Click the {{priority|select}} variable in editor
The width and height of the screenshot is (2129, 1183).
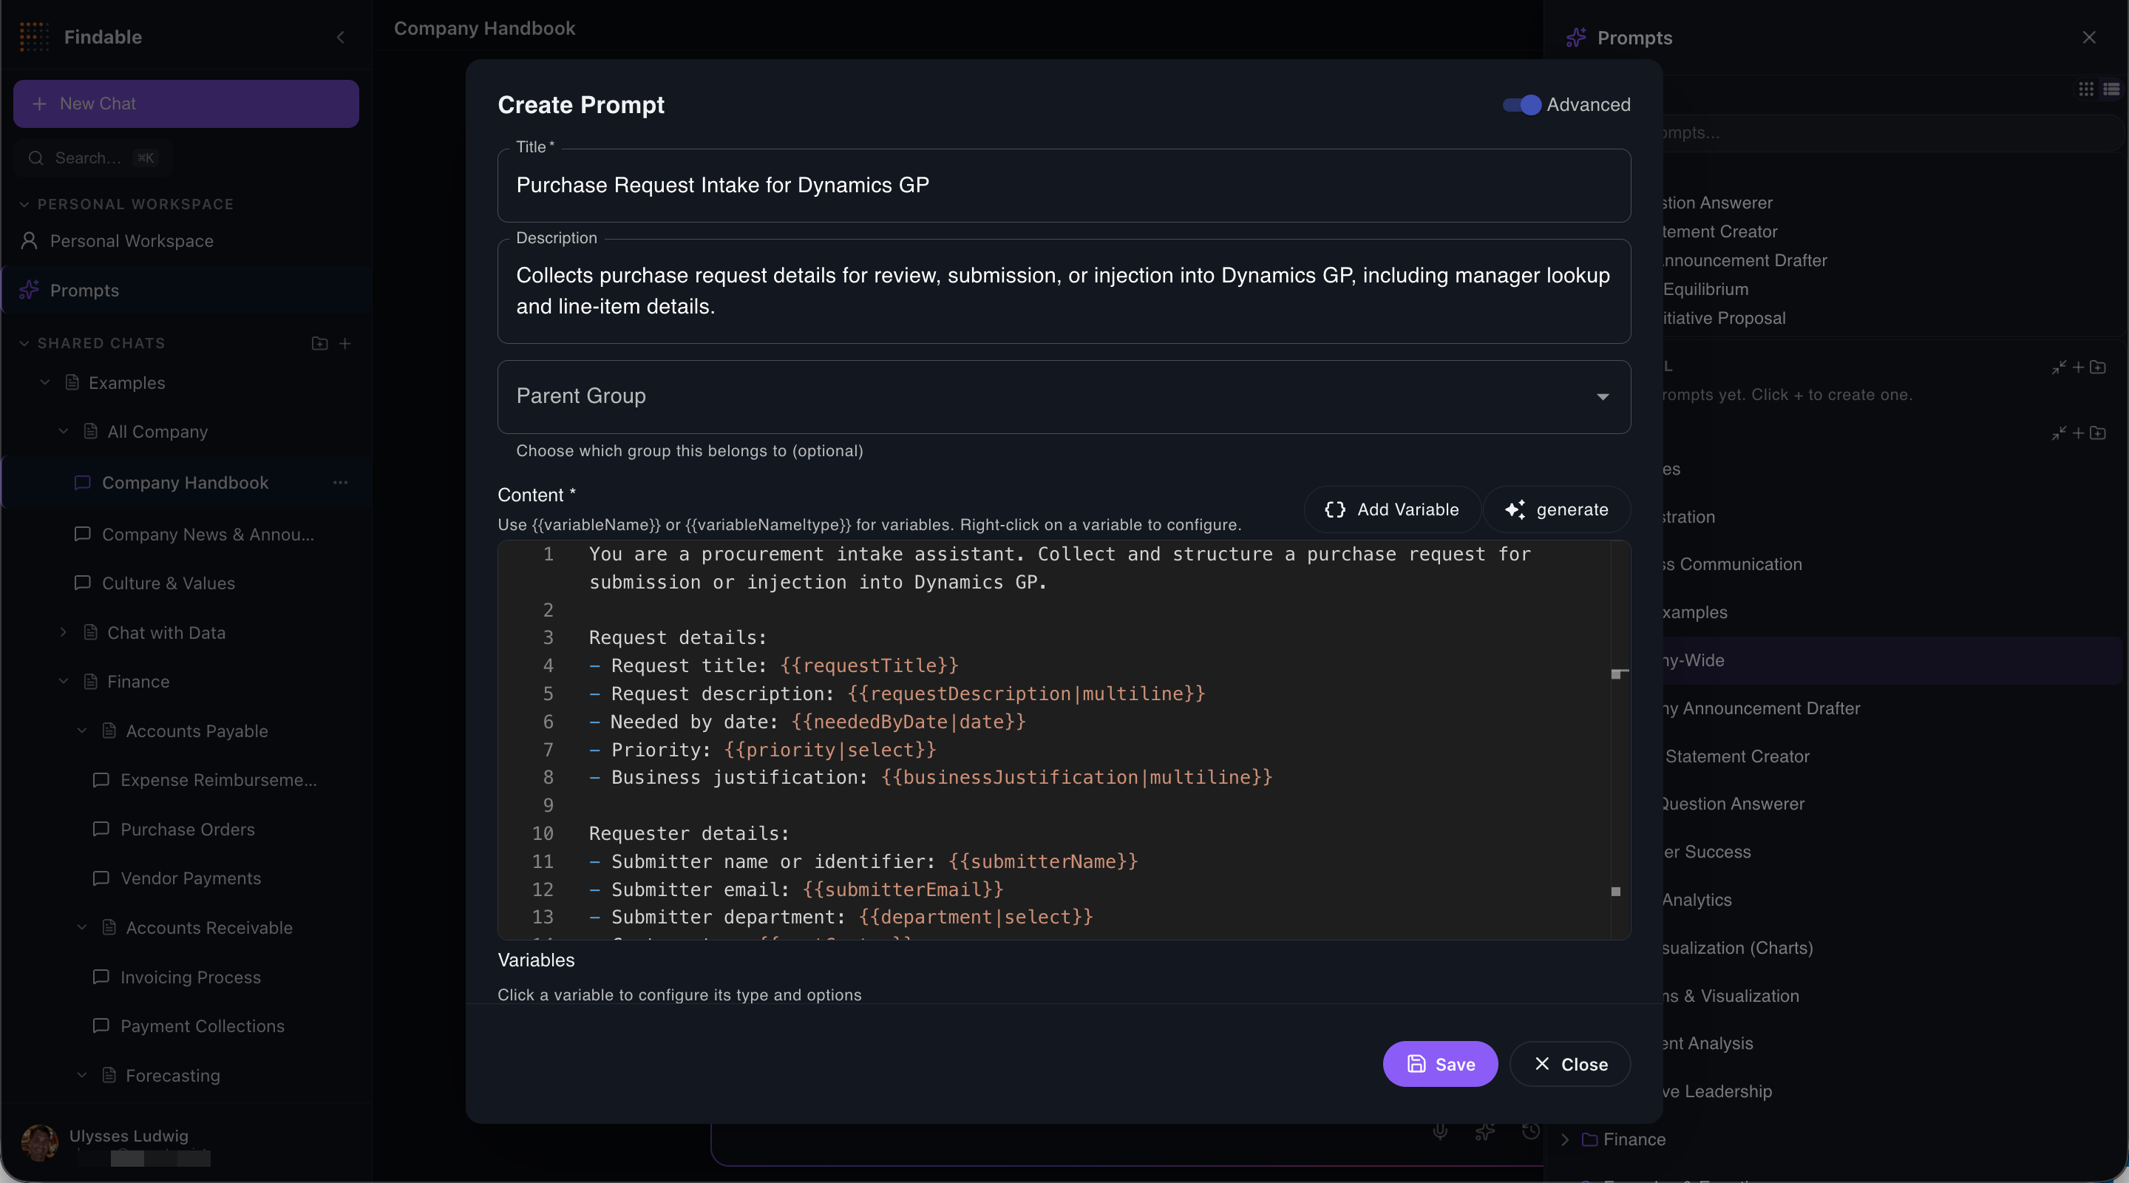[x=829, y=750]
